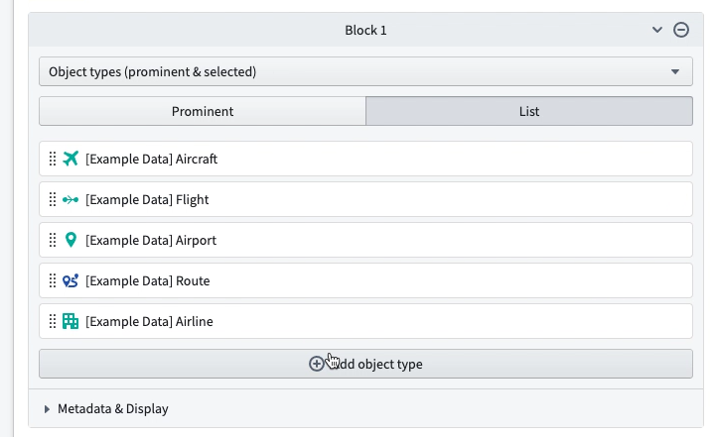Viewport: 717px width, 437px height.
Task: Click the Airport map pin icon
Action: (x=71, y=240)
